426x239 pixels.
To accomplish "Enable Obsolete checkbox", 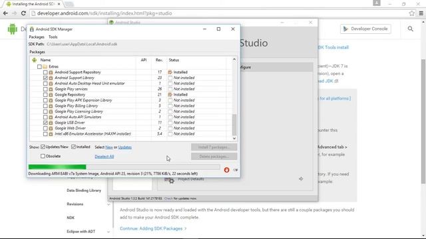I will (x=43, y=156).
